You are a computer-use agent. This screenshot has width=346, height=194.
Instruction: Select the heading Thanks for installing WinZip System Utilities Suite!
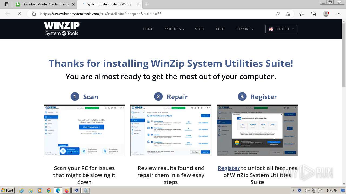[171, 64]
